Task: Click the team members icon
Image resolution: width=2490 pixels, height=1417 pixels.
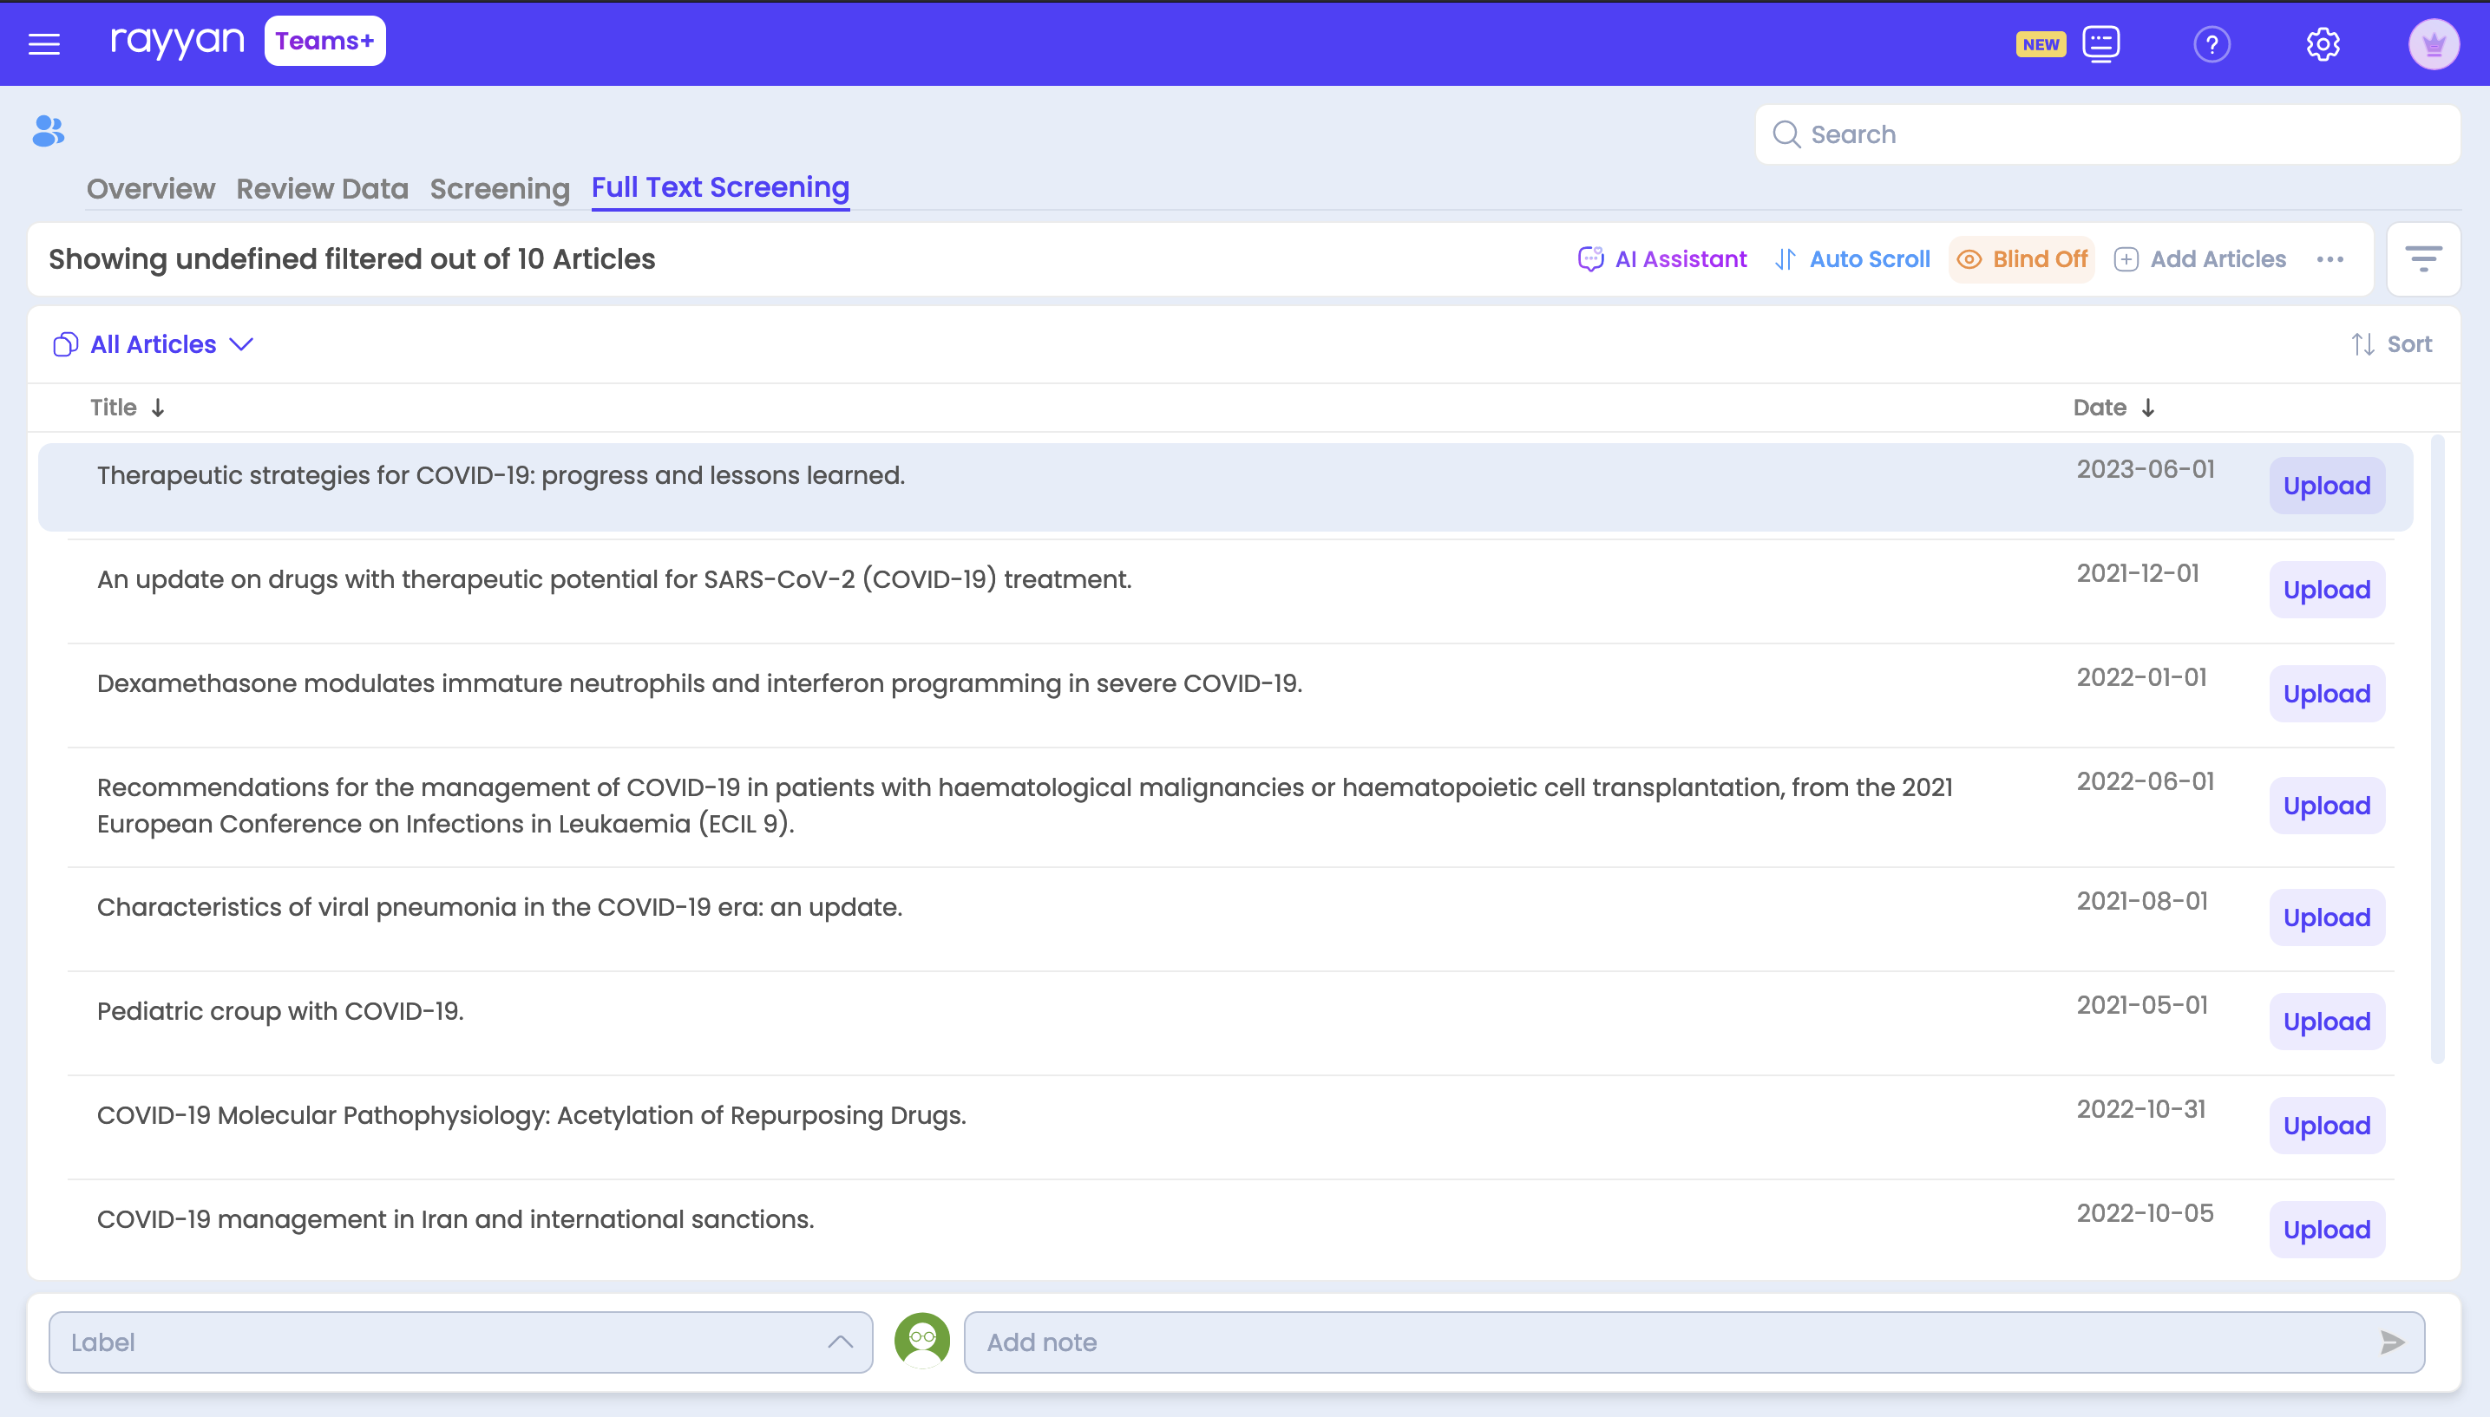Action: [x=47, y=132]
